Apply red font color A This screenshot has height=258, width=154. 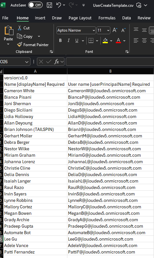click(118, 41)
